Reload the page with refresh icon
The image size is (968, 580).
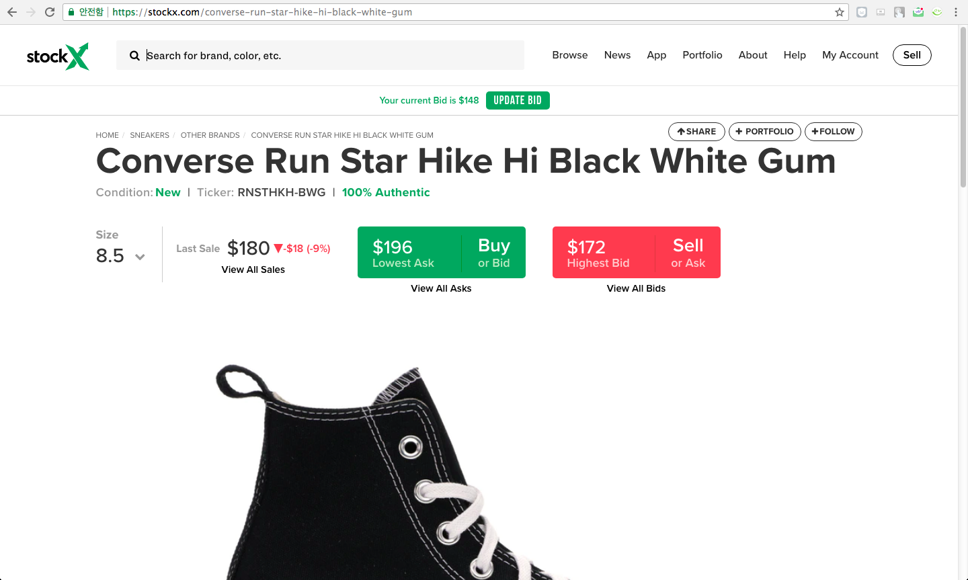coord(50,12)
